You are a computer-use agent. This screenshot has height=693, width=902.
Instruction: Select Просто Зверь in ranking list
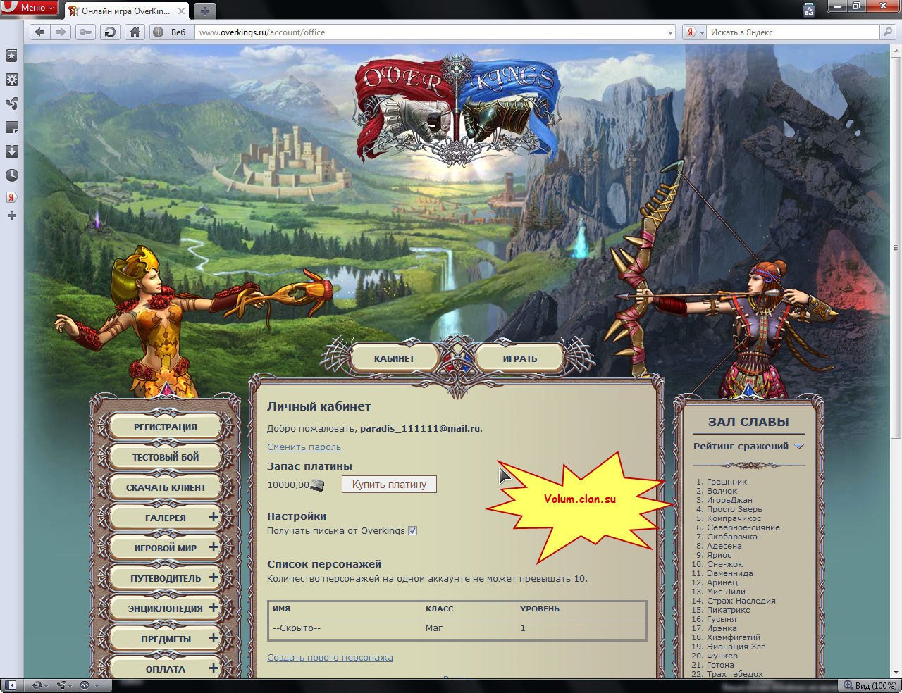(734, 509)
